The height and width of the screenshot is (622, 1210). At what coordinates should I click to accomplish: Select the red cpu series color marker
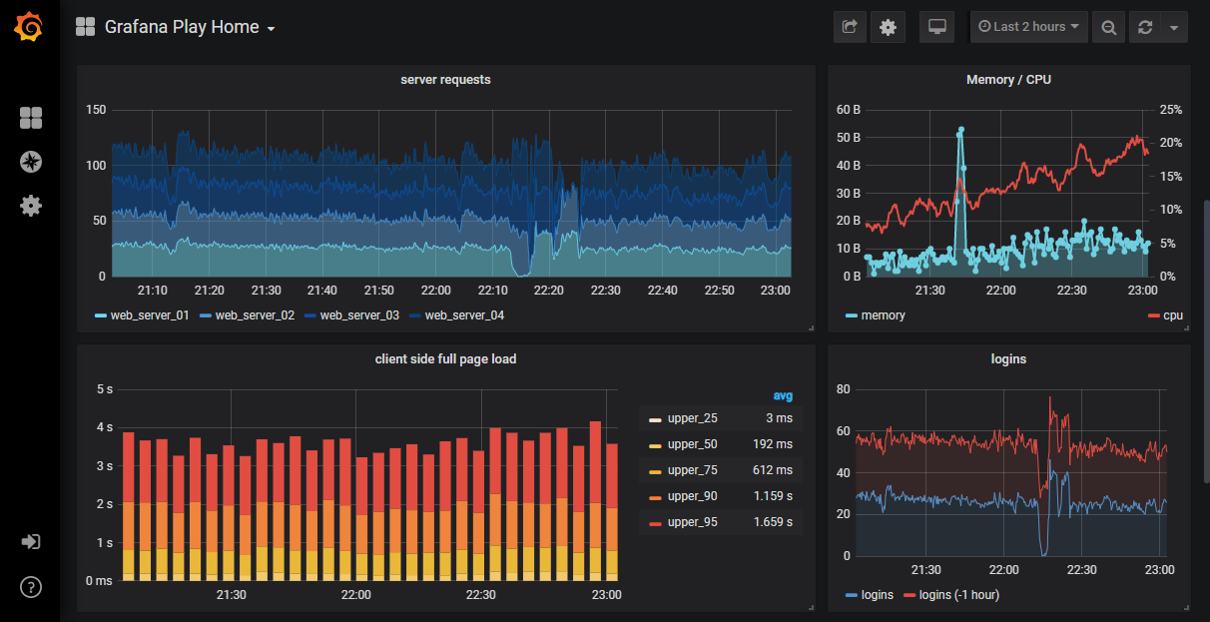[1155, 314]
